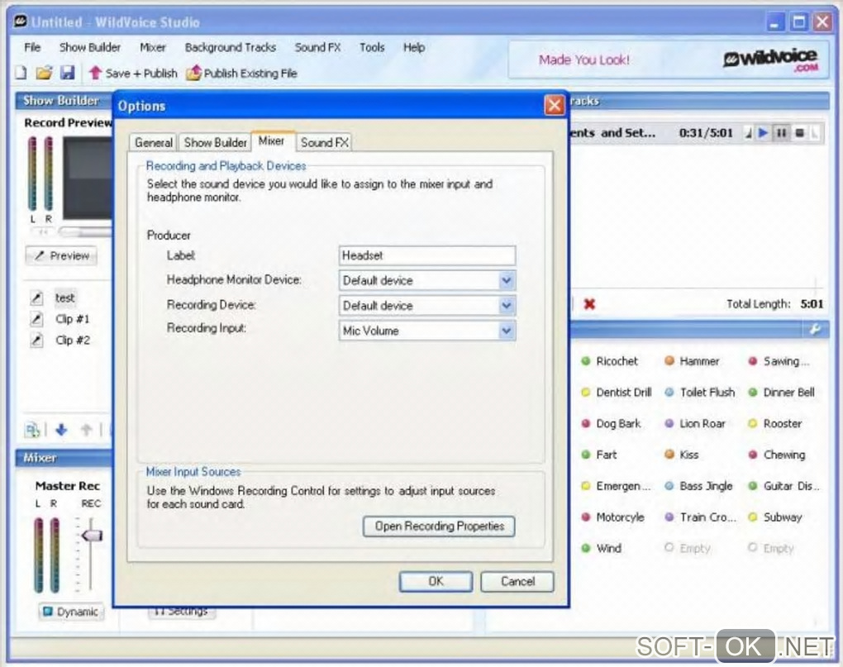Open the Background Tracks menu
The height and width of the screenshot is (667, 843).
click(230, 47)
